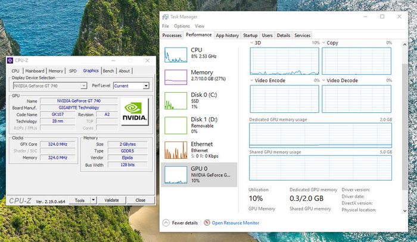
Task: Click the memory Size 2 GBytes value
Action: [127, 144]
